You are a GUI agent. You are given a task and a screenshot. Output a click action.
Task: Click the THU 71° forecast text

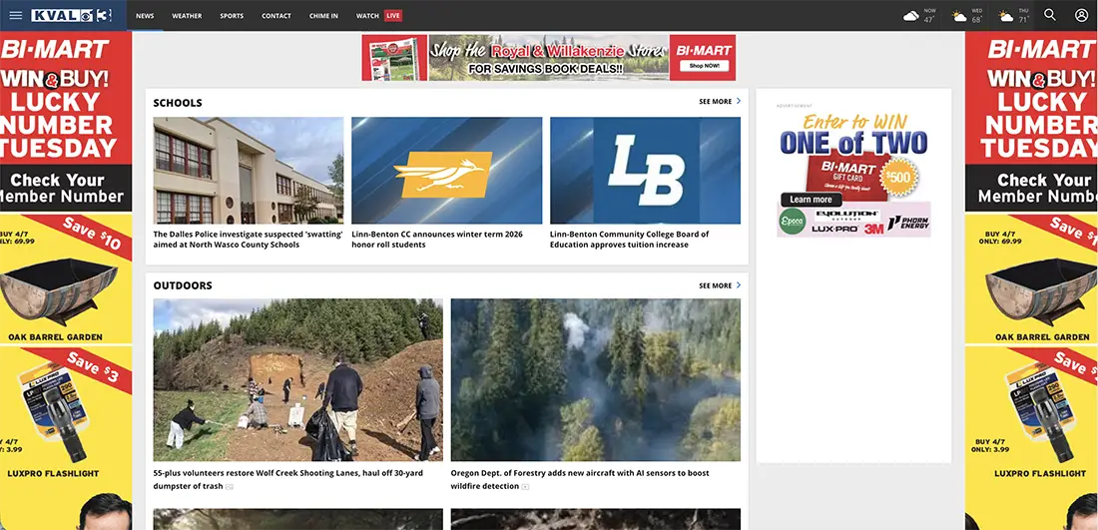(x=1024, y=16)
